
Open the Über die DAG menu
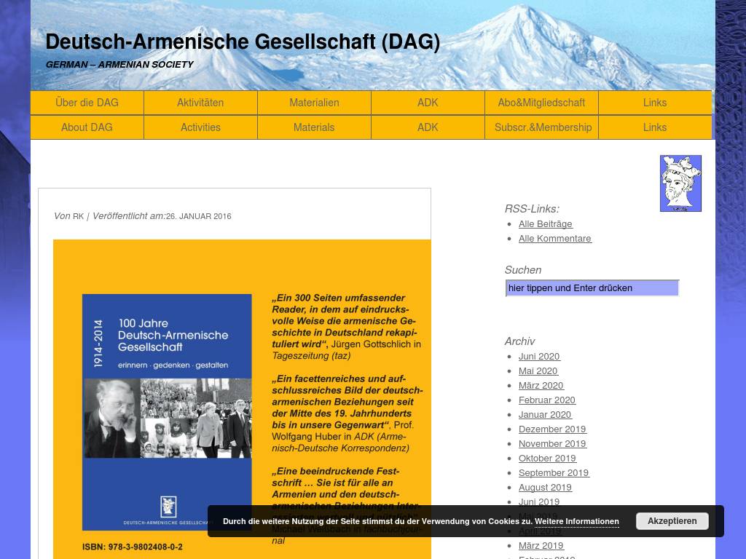tap(87, 103)
